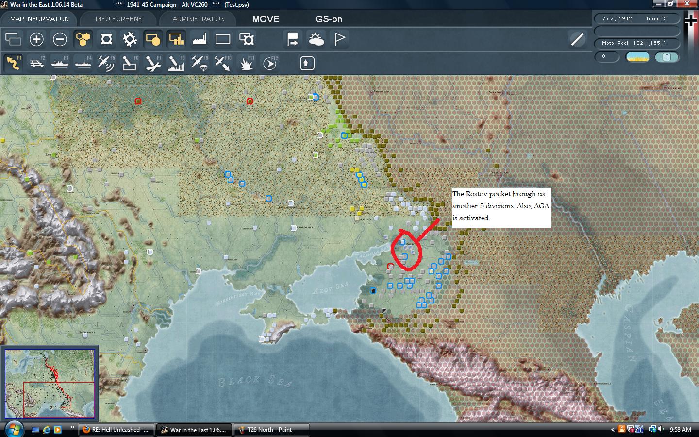Zoom in the map with plus icon

tap(36, 39)
